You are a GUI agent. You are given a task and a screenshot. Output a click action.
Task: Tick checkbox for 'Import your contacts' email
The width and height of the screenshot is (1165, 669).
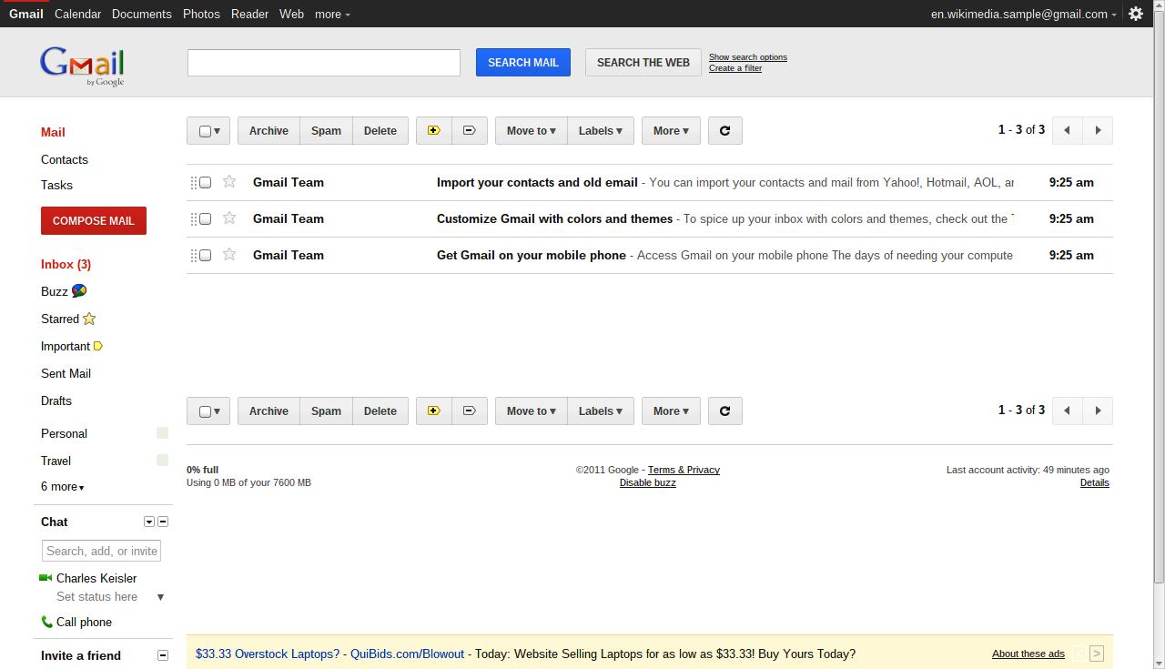pyautogui.click(x=206, y=182)
